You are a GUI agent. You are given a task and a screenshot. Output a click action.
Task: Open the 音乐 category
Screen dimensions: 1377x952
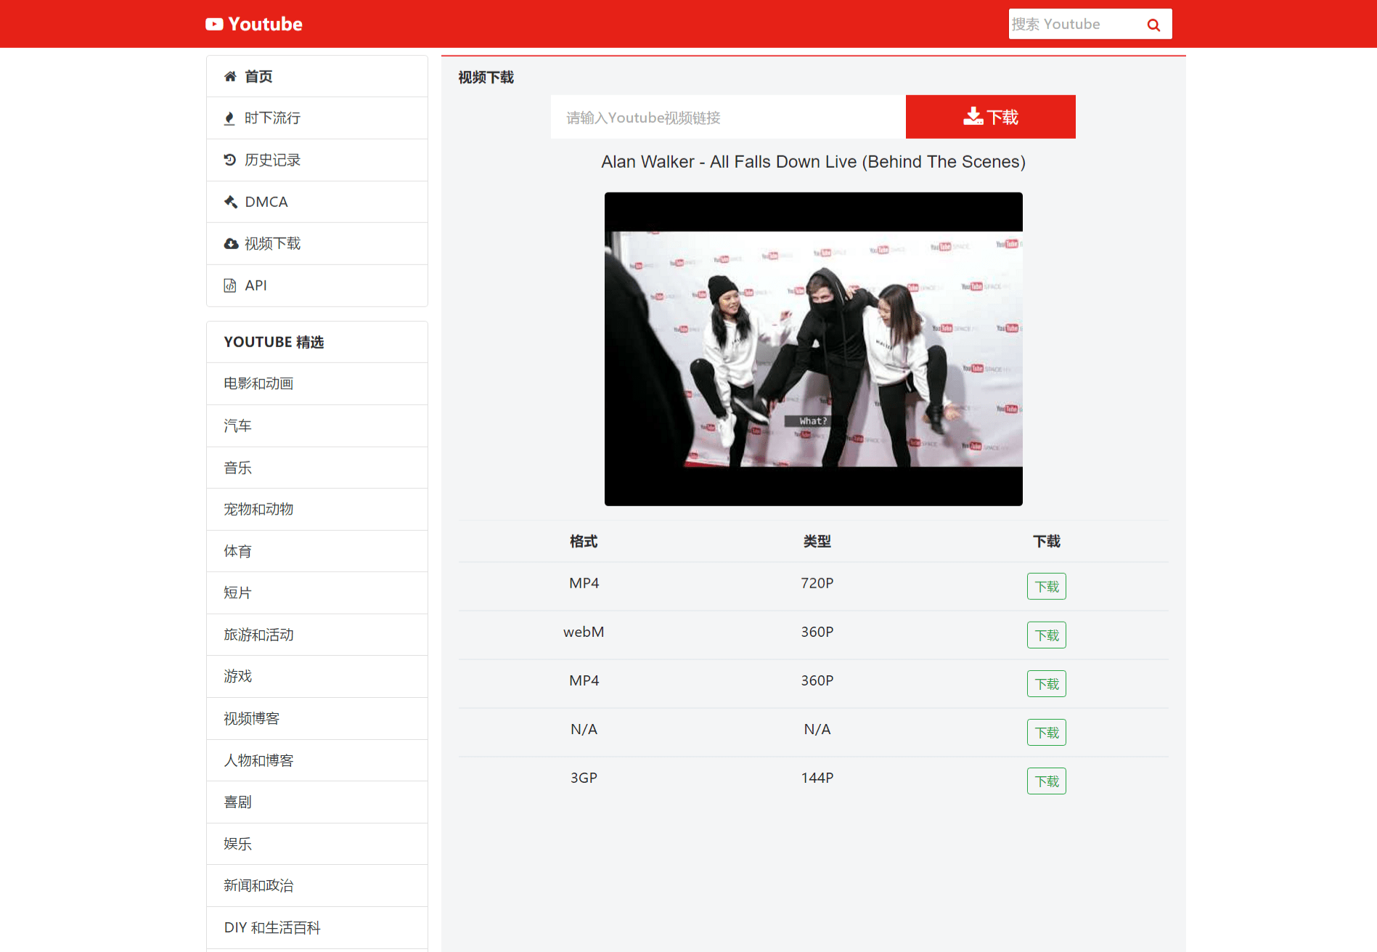pos(317,468)
